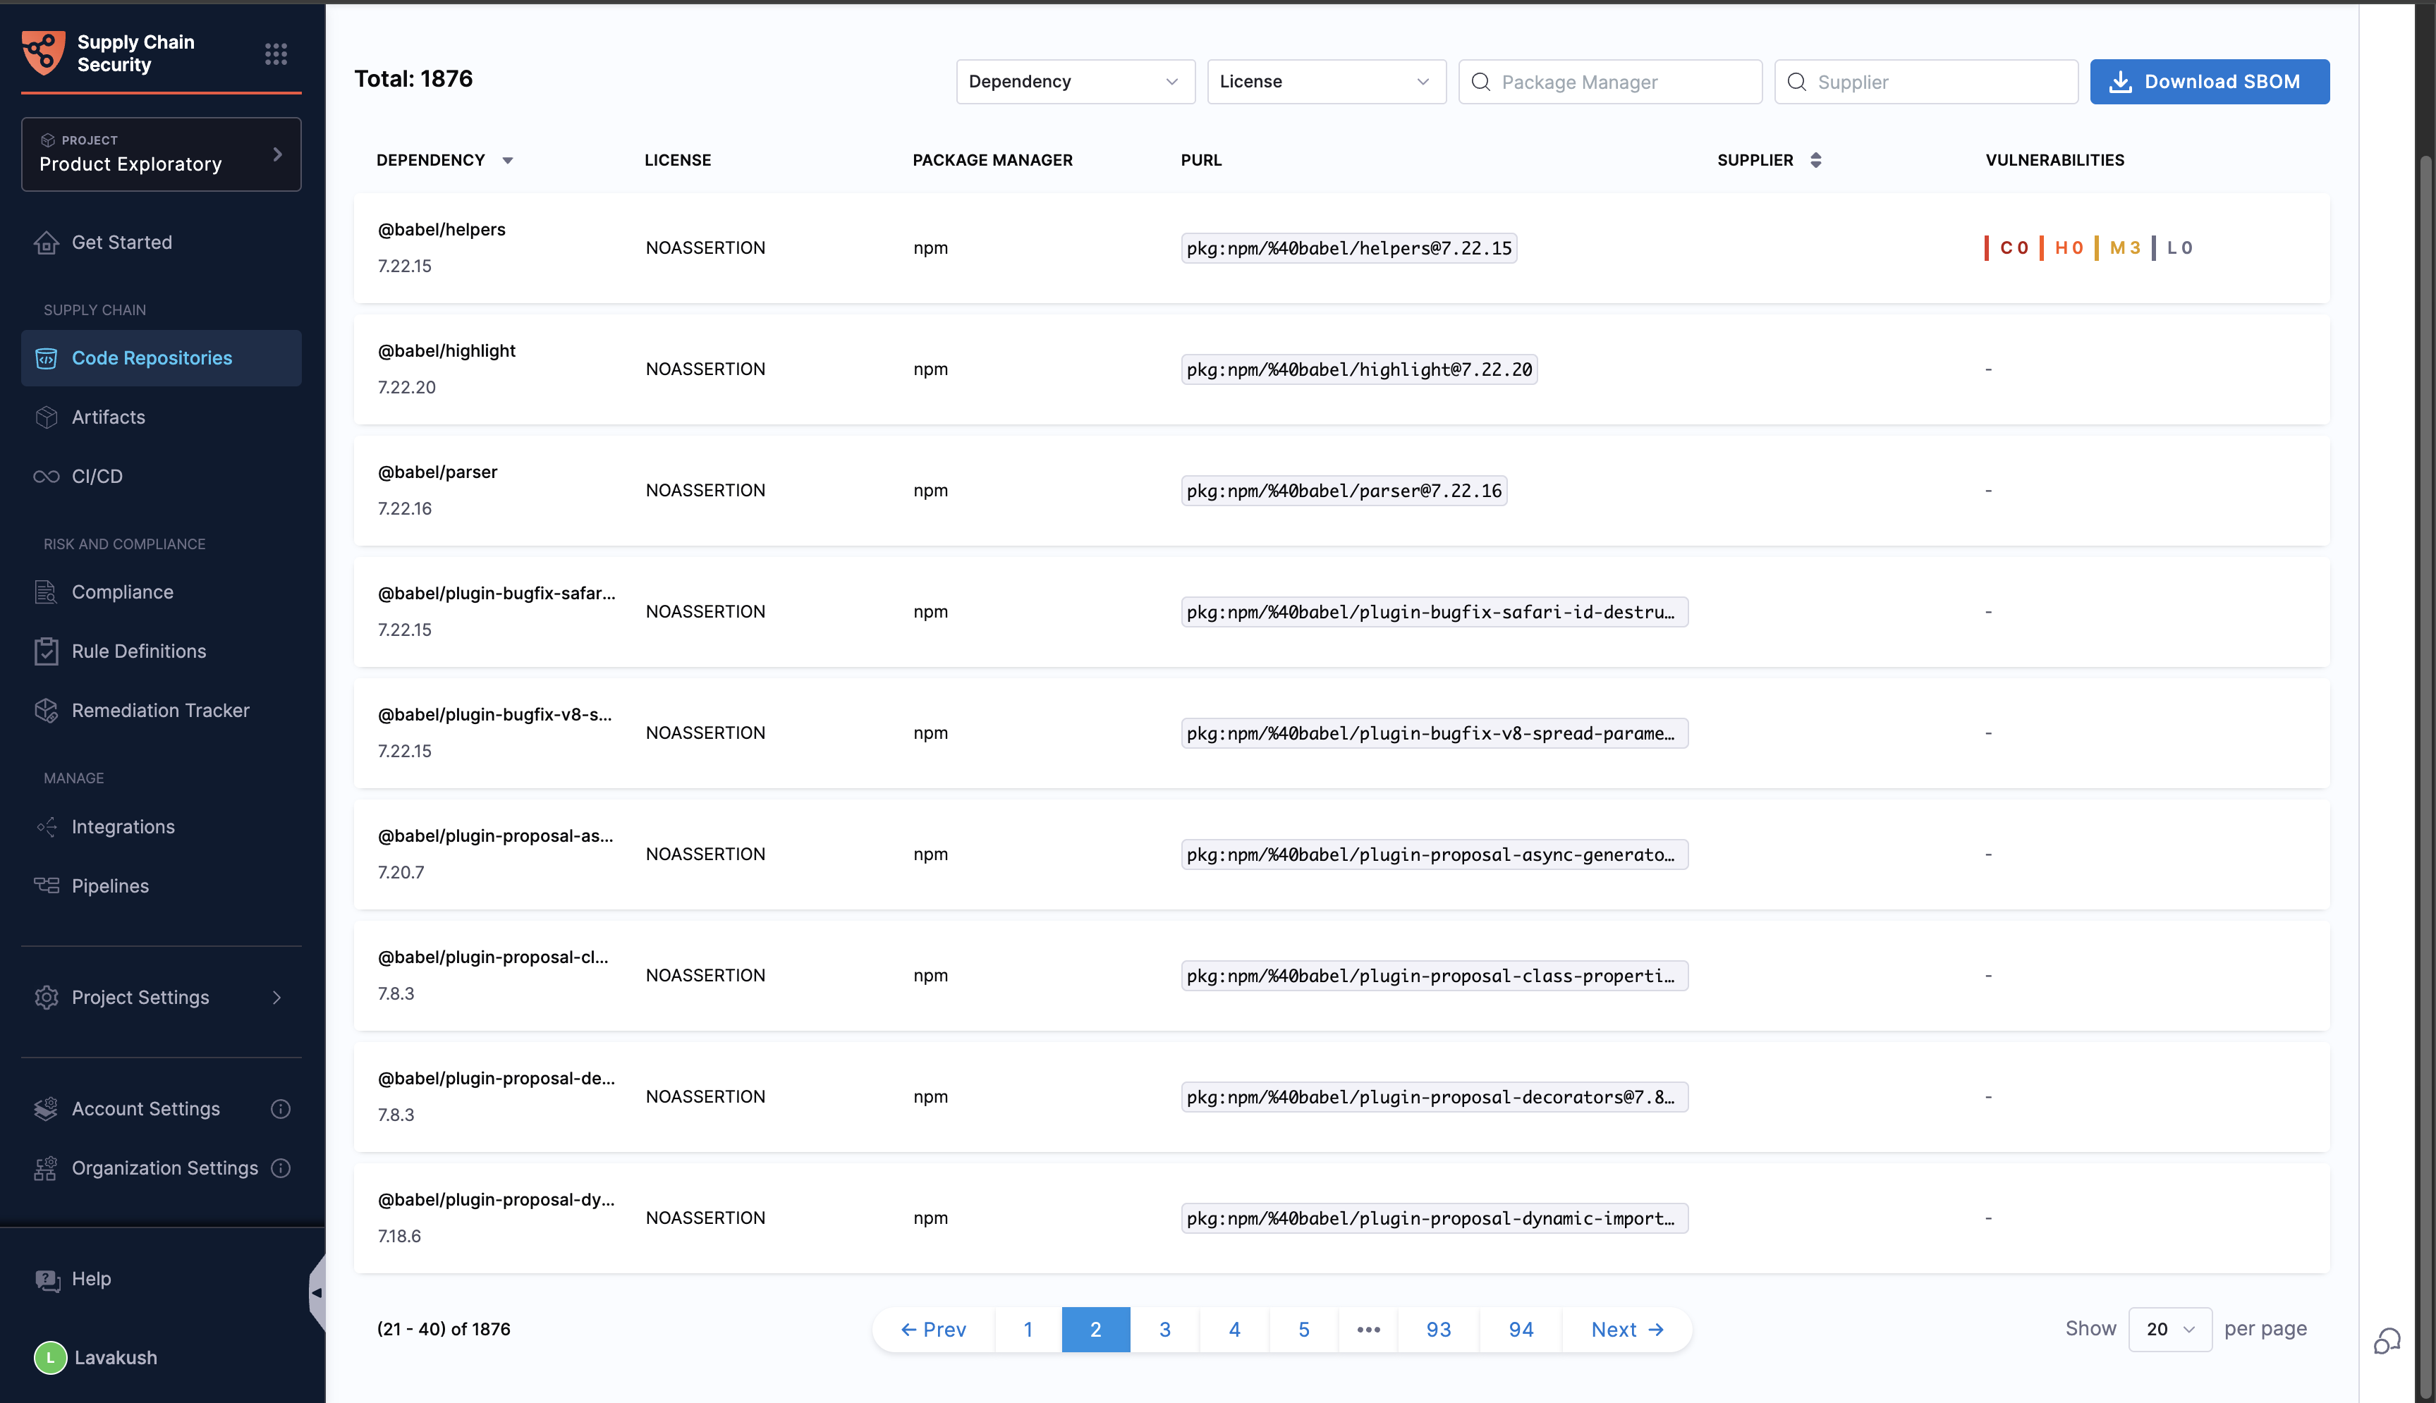Click the Account Settings info icon

coord(281,1109)
